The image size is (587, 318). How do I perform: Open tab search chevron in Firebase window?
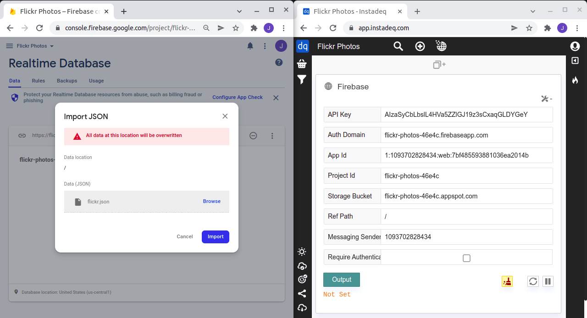(239, 11)
